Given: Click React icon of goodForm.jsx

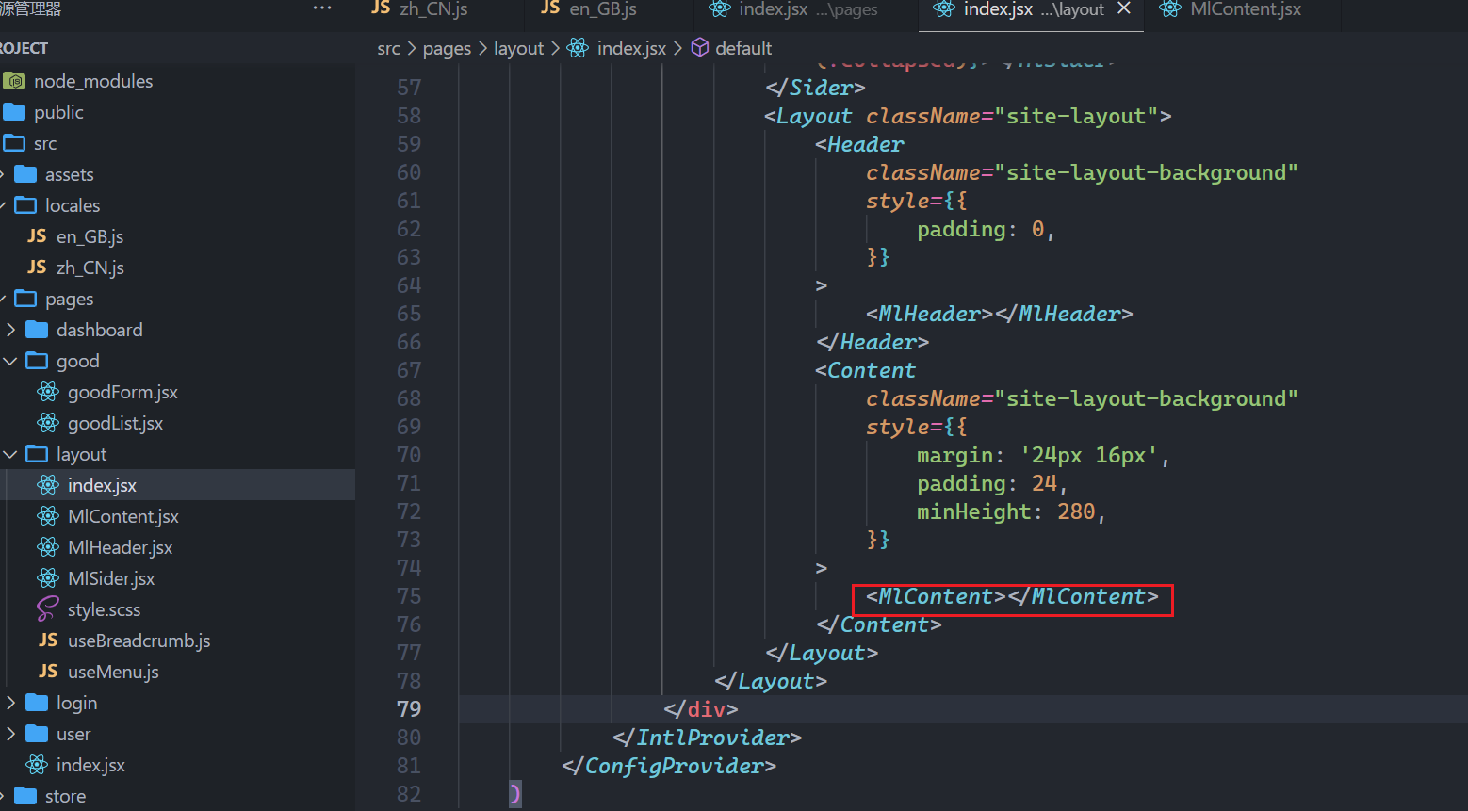Looking at the screenshot, I should pyautogui.click(x=48, y=392).
